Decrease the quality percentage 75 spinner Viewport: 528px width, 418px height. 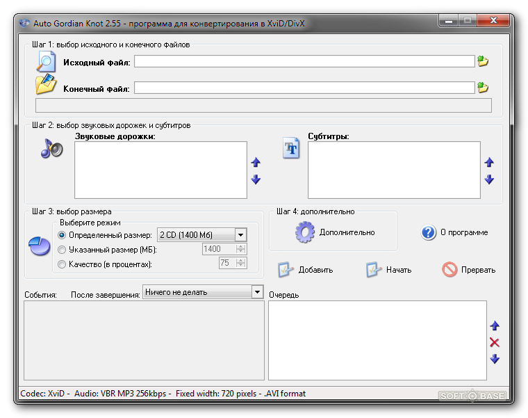(240, 265)
